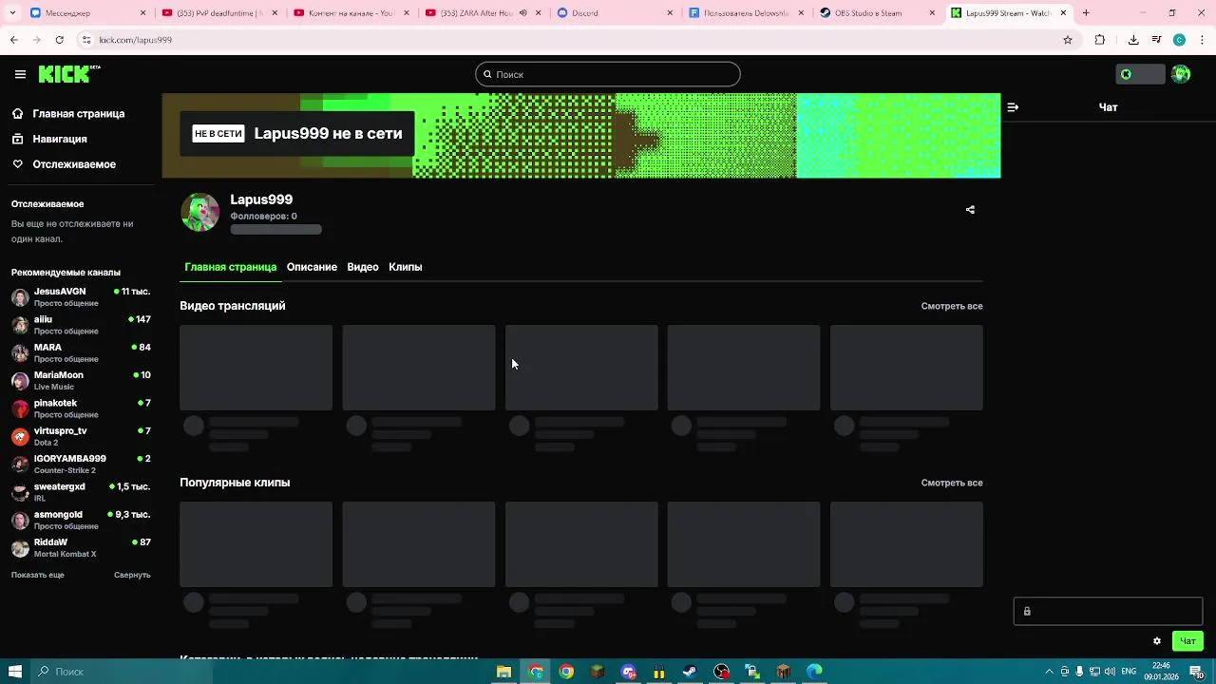The height and width of the screenshot is (684, 1216).
Task: Click the ENG language indicator in taskbar
Action: coord(1129,672)
